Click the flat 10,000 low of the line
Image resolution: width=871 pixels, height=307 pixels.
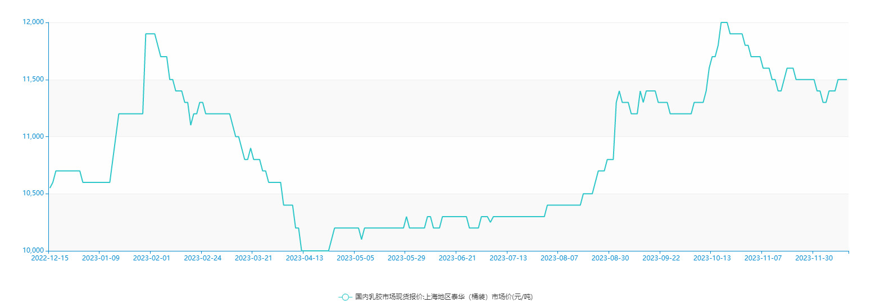point(315,250)
